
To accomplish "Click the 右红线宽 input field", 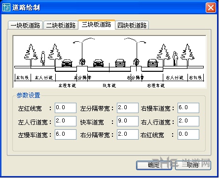I will (188, 134).
